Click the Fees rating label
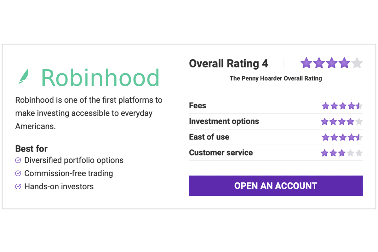The width and height of the screenshot is (378, 252). tap(198, 106)
